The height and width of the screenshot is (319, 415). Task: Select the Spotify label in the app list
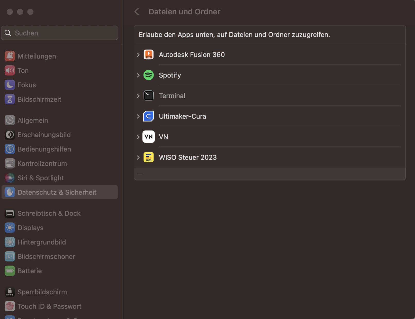coord(170,75)
